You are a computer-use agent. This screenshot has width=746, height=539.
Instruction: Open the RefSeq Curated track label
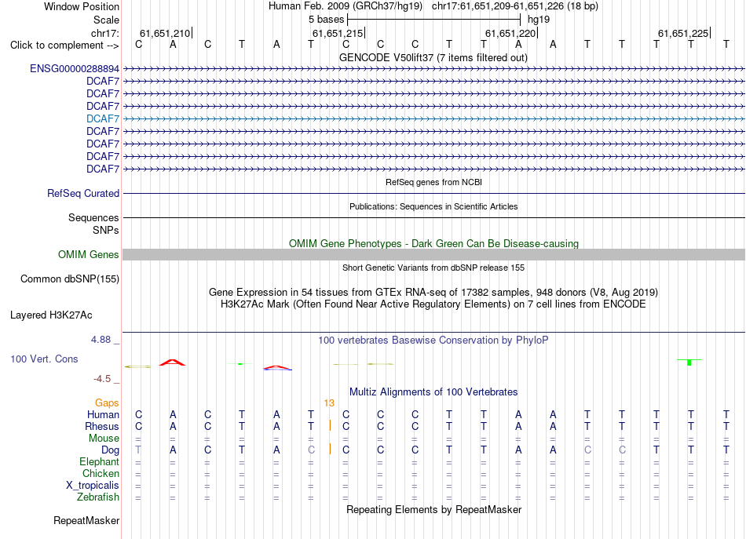pyautogui.click(x=82, y=194)
